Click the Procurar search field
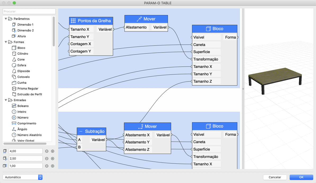Screen dimensions: 316x183 click(x=29, y=11)
